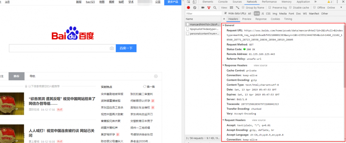
Task: Open the Sources panel tab
Action: 237,2
